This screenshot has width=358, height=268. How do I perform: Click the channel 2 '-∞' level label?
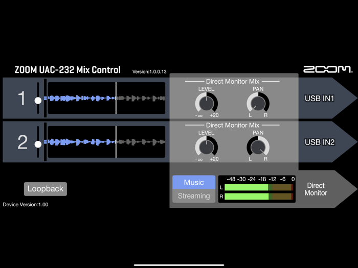pos(199,159)
